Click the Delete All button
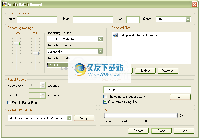This screenshot has width=199, height=139. [168, 71]
